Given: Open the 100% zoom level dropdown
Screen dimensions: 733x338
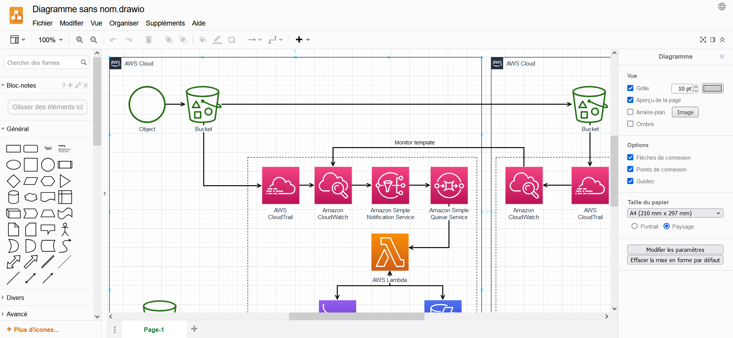Looking at the screenshot, I should [x=50, y=40].
